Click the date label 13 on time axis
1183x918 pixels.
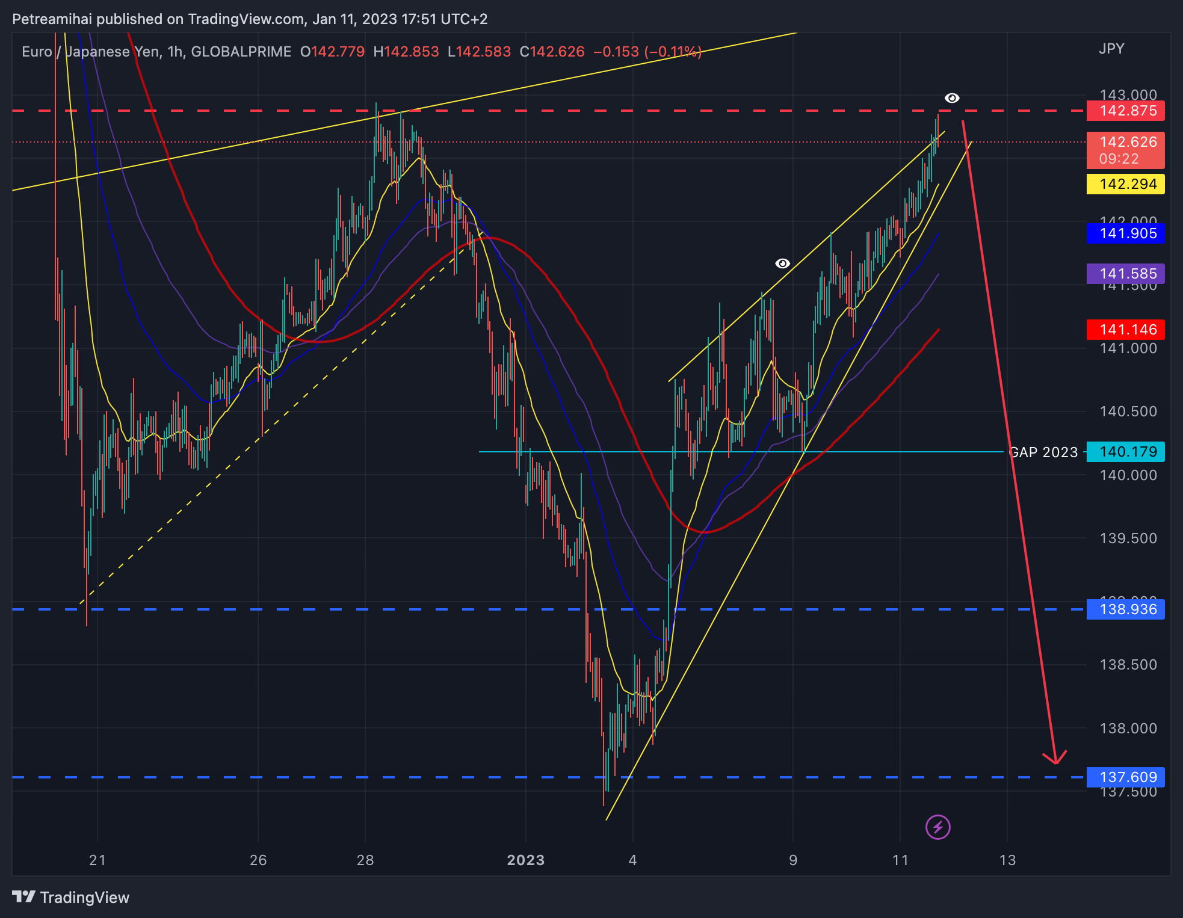coord(1007,860)
